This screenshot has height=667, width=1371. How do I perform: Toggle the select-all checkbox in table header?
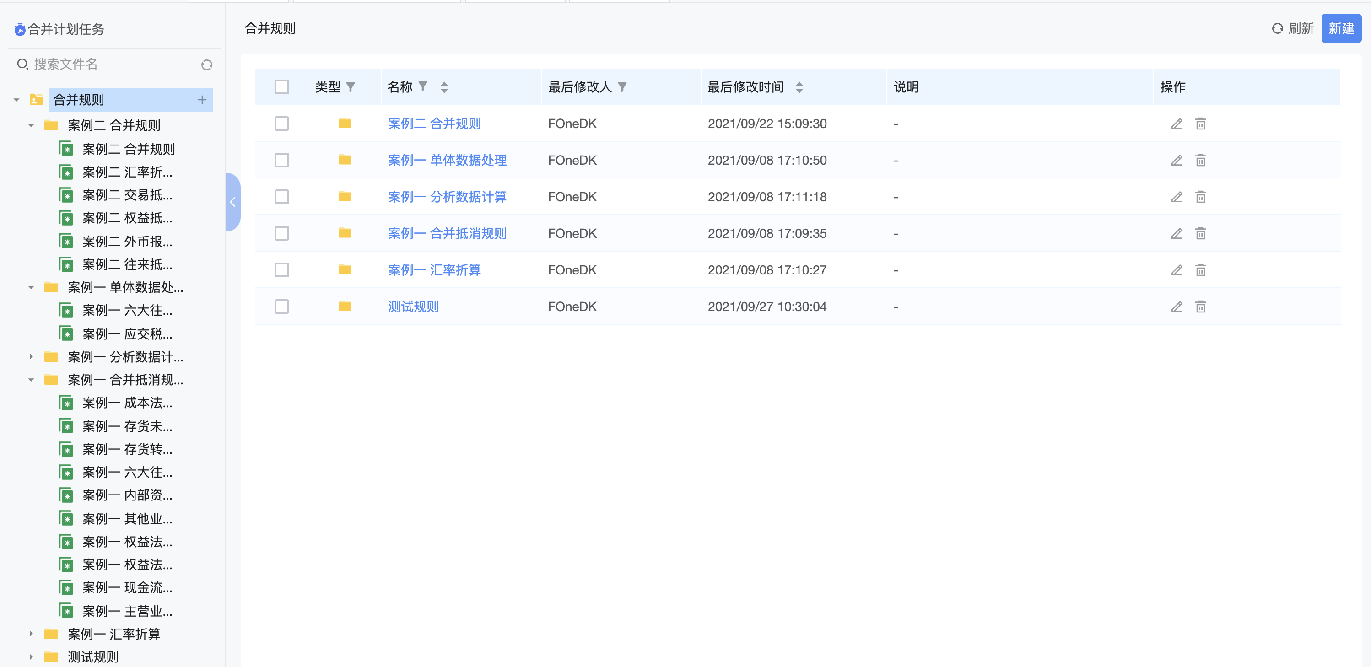[x=281, y=87]
